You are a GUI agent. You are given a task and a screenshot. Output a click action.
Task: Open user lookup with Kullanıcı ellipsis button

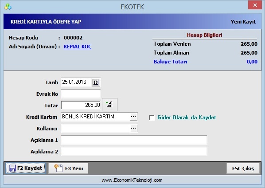tap(133, 128)
